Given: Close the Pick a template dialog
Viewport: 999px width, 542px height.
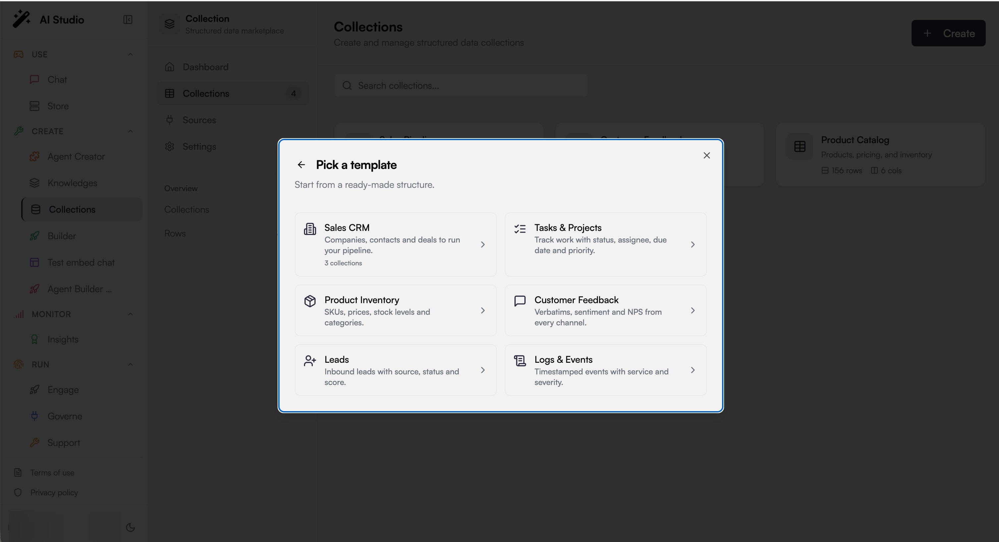Looking at the screenshot, I should pyautogui.click(x=707, y=156).
